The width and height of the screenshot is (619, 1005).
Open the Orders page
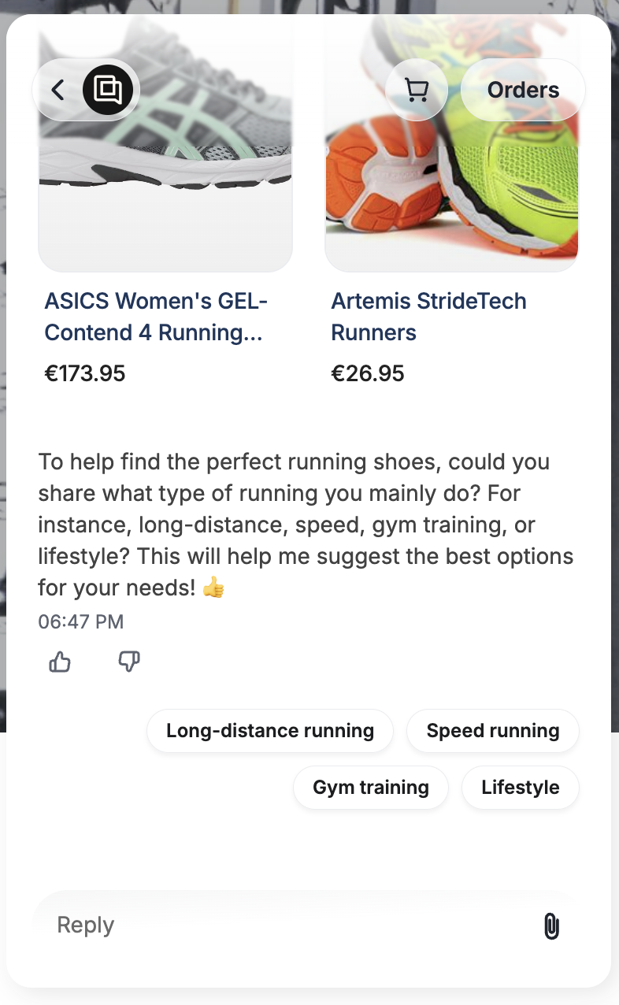pyautogui.click(x=523, y=91)
